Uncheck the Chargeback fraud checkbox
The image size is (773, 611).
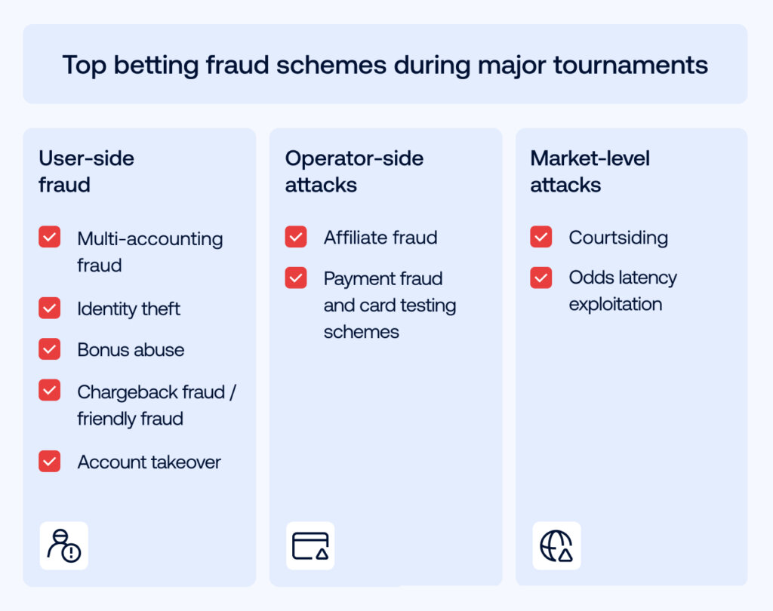50,391
